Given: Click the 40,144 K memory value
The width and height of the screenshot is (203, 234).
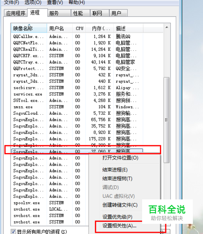Looking at the screenshot, I should (101, 62).
